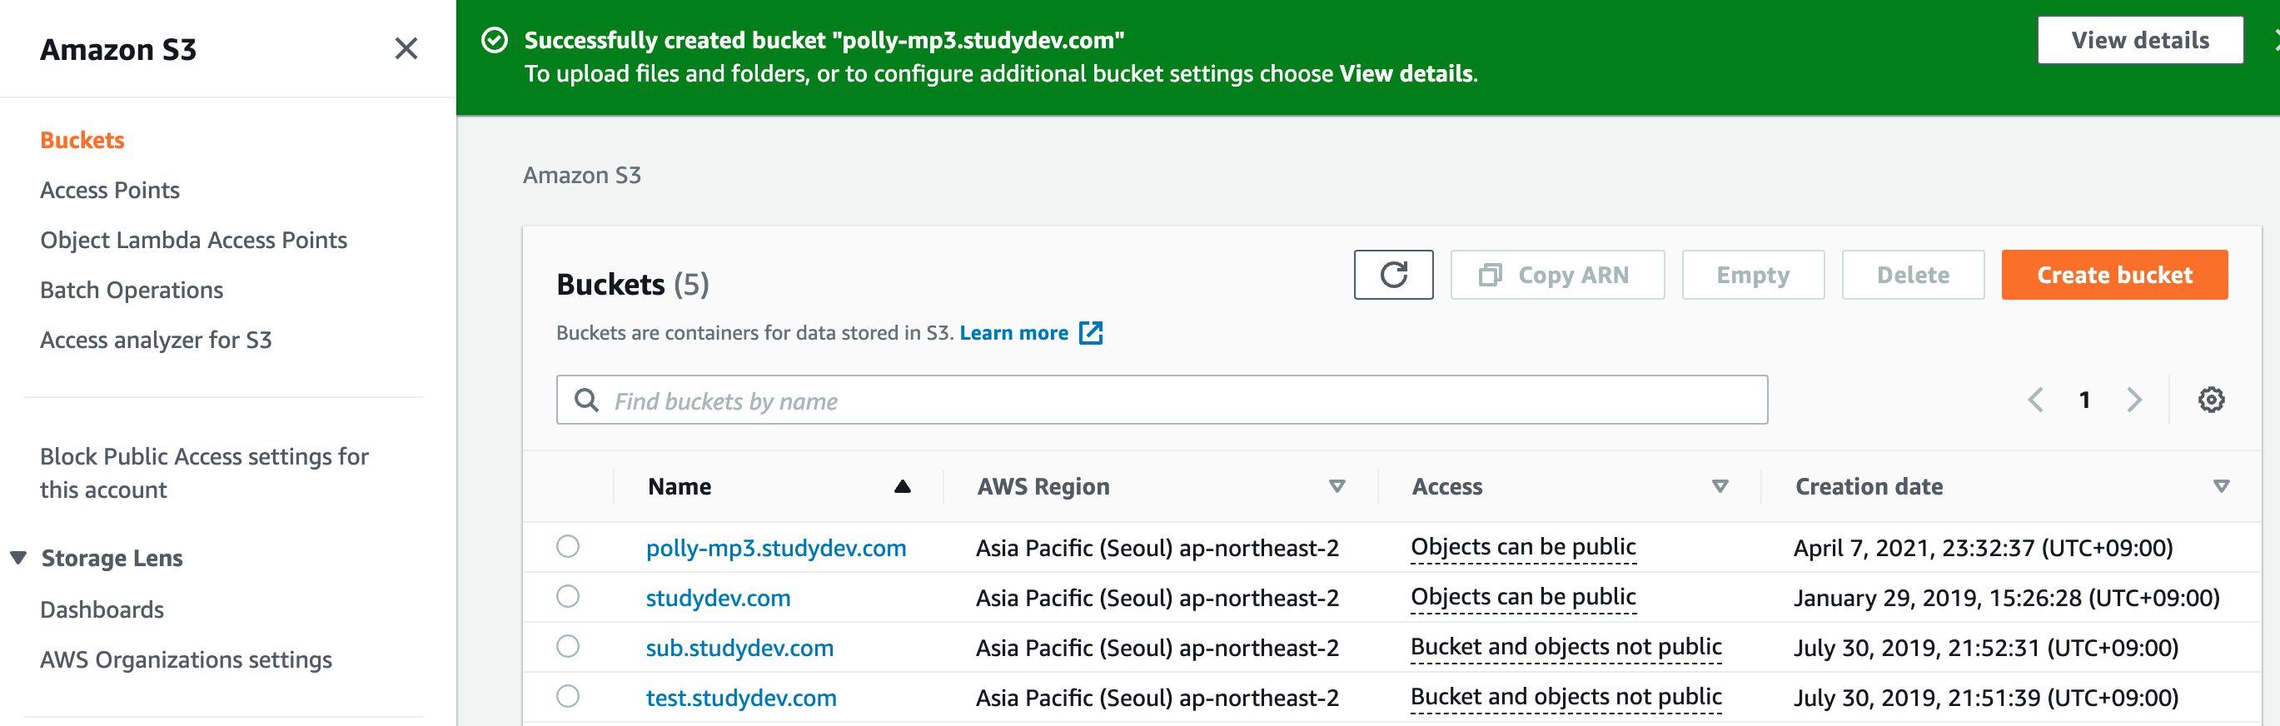2280x726 pixels.
Task: Open Object Lambda Access Points
Action: pos(194,240)
